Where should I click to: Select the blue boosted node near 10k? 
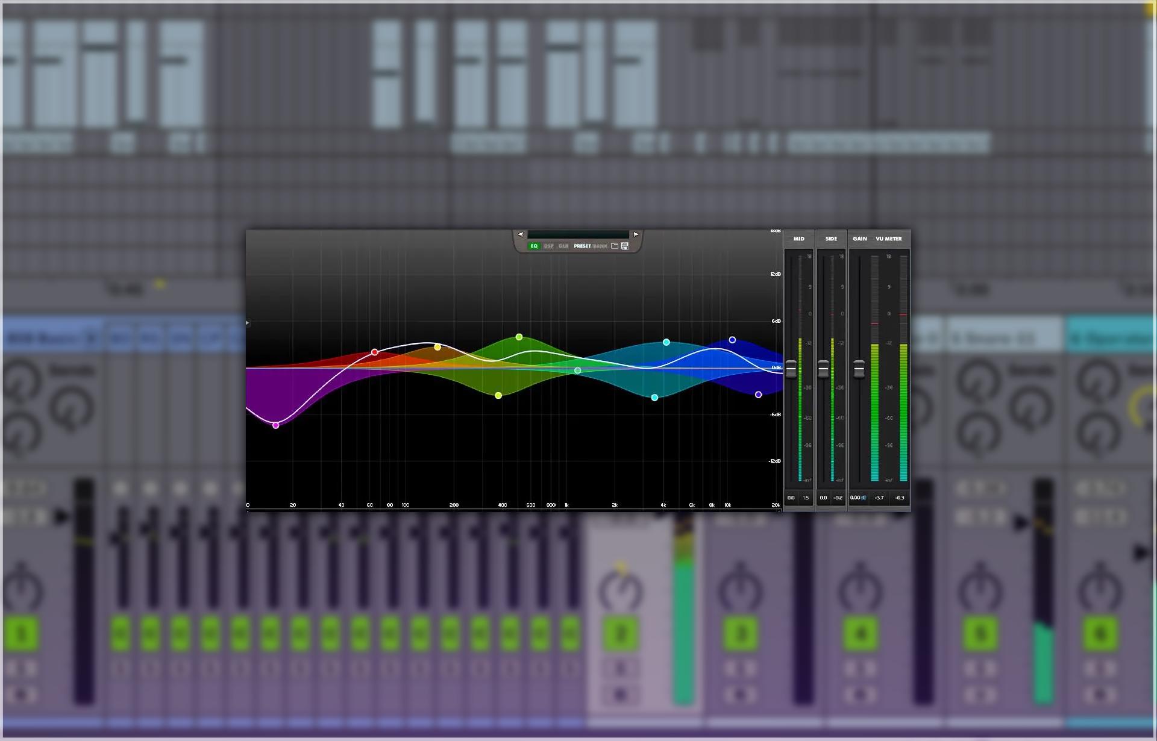[733, 340]
